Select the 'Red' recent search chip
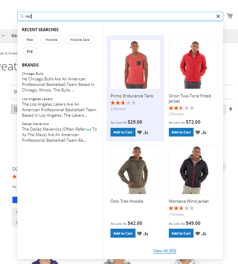This screenshot has height=264, width=238. point(30,40)
